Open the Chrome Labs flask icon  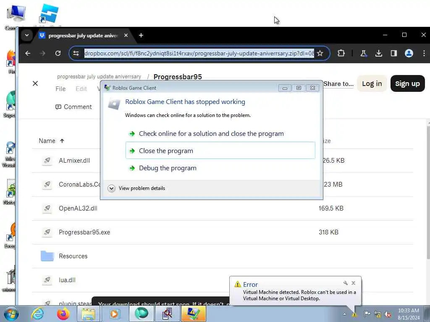pyautogui.click(x=363, y=53)
